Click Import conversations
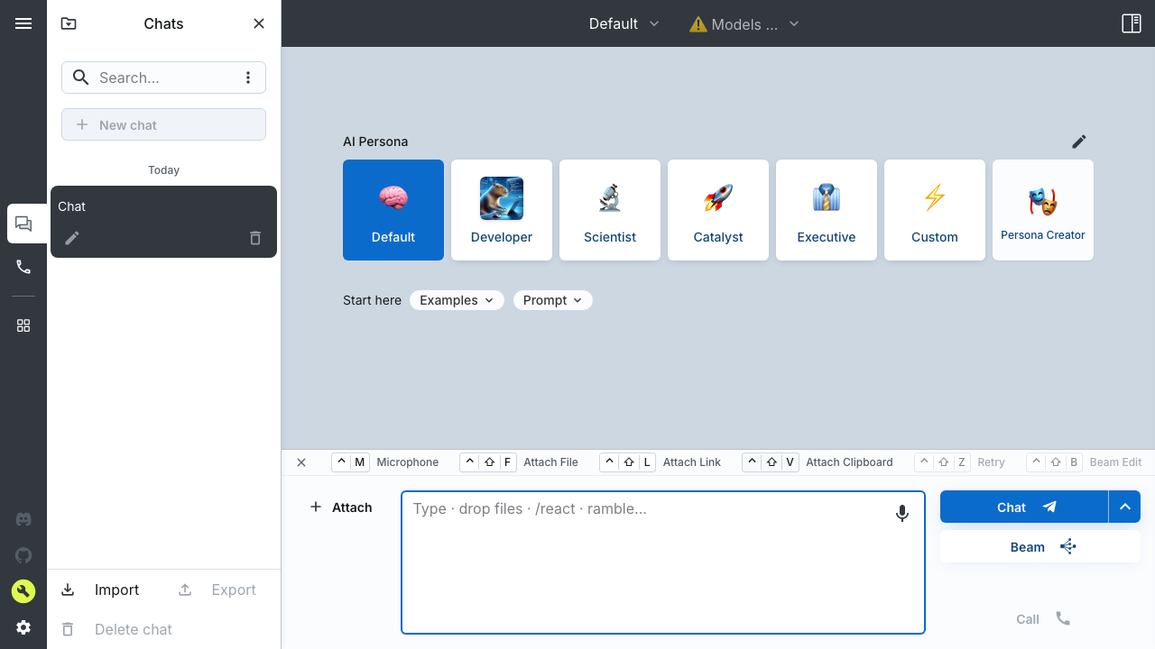Image resolution: width=1155 pixels, height=649 pixels. [x=100, y=590]
